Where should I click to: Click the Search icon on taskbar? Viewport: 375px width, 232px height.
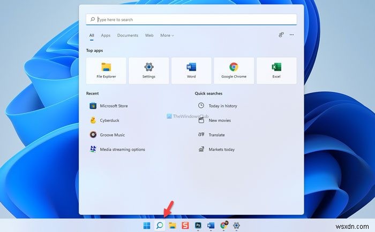pos(160,225)
